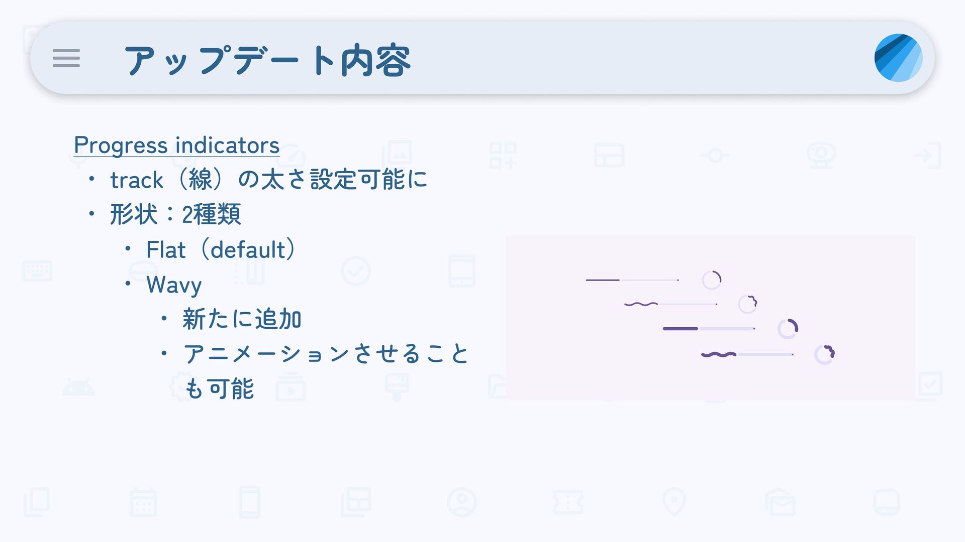Click the thin flat linear progress bar
The height and width of the screenshot is (542, 965).
coord(632,280)
